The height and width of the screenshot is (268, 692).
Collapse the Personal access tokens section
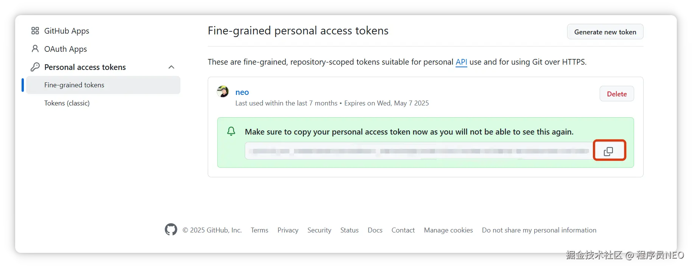pos(171,67)
